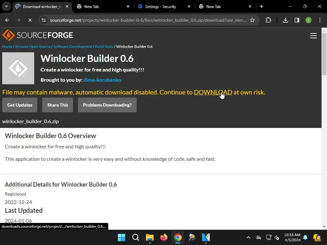
Task: Open the display network tray icon
Action: pos(269,237)
